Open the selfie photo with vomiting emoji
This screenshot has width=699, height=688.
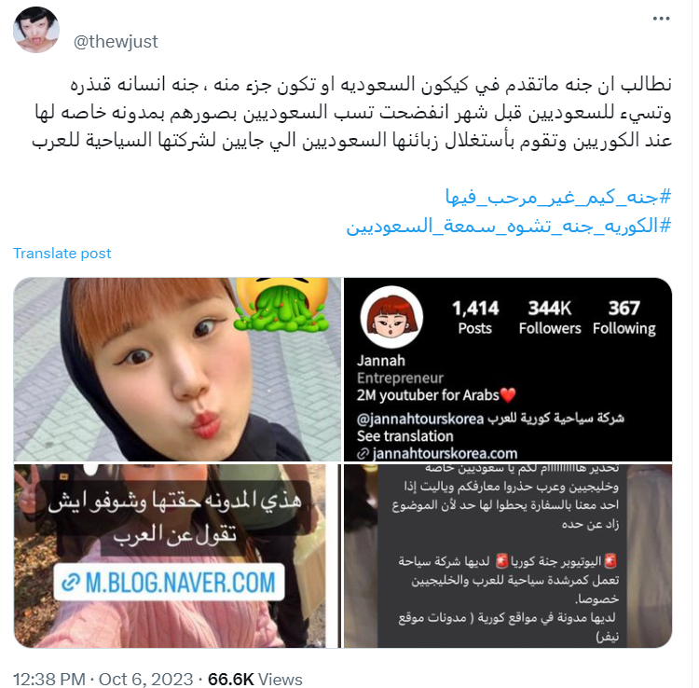pyautogui.click(x=177, y=369)
